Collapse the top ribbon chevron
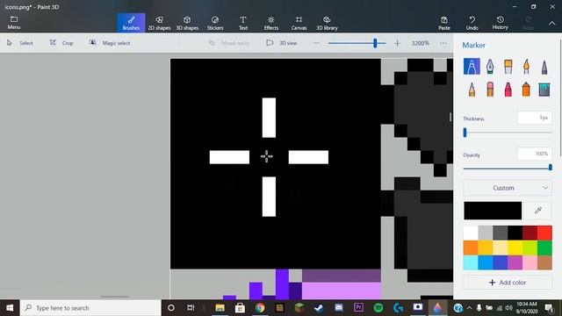The image size is (562, 316). pyautogui.click(x=552, y=23)
